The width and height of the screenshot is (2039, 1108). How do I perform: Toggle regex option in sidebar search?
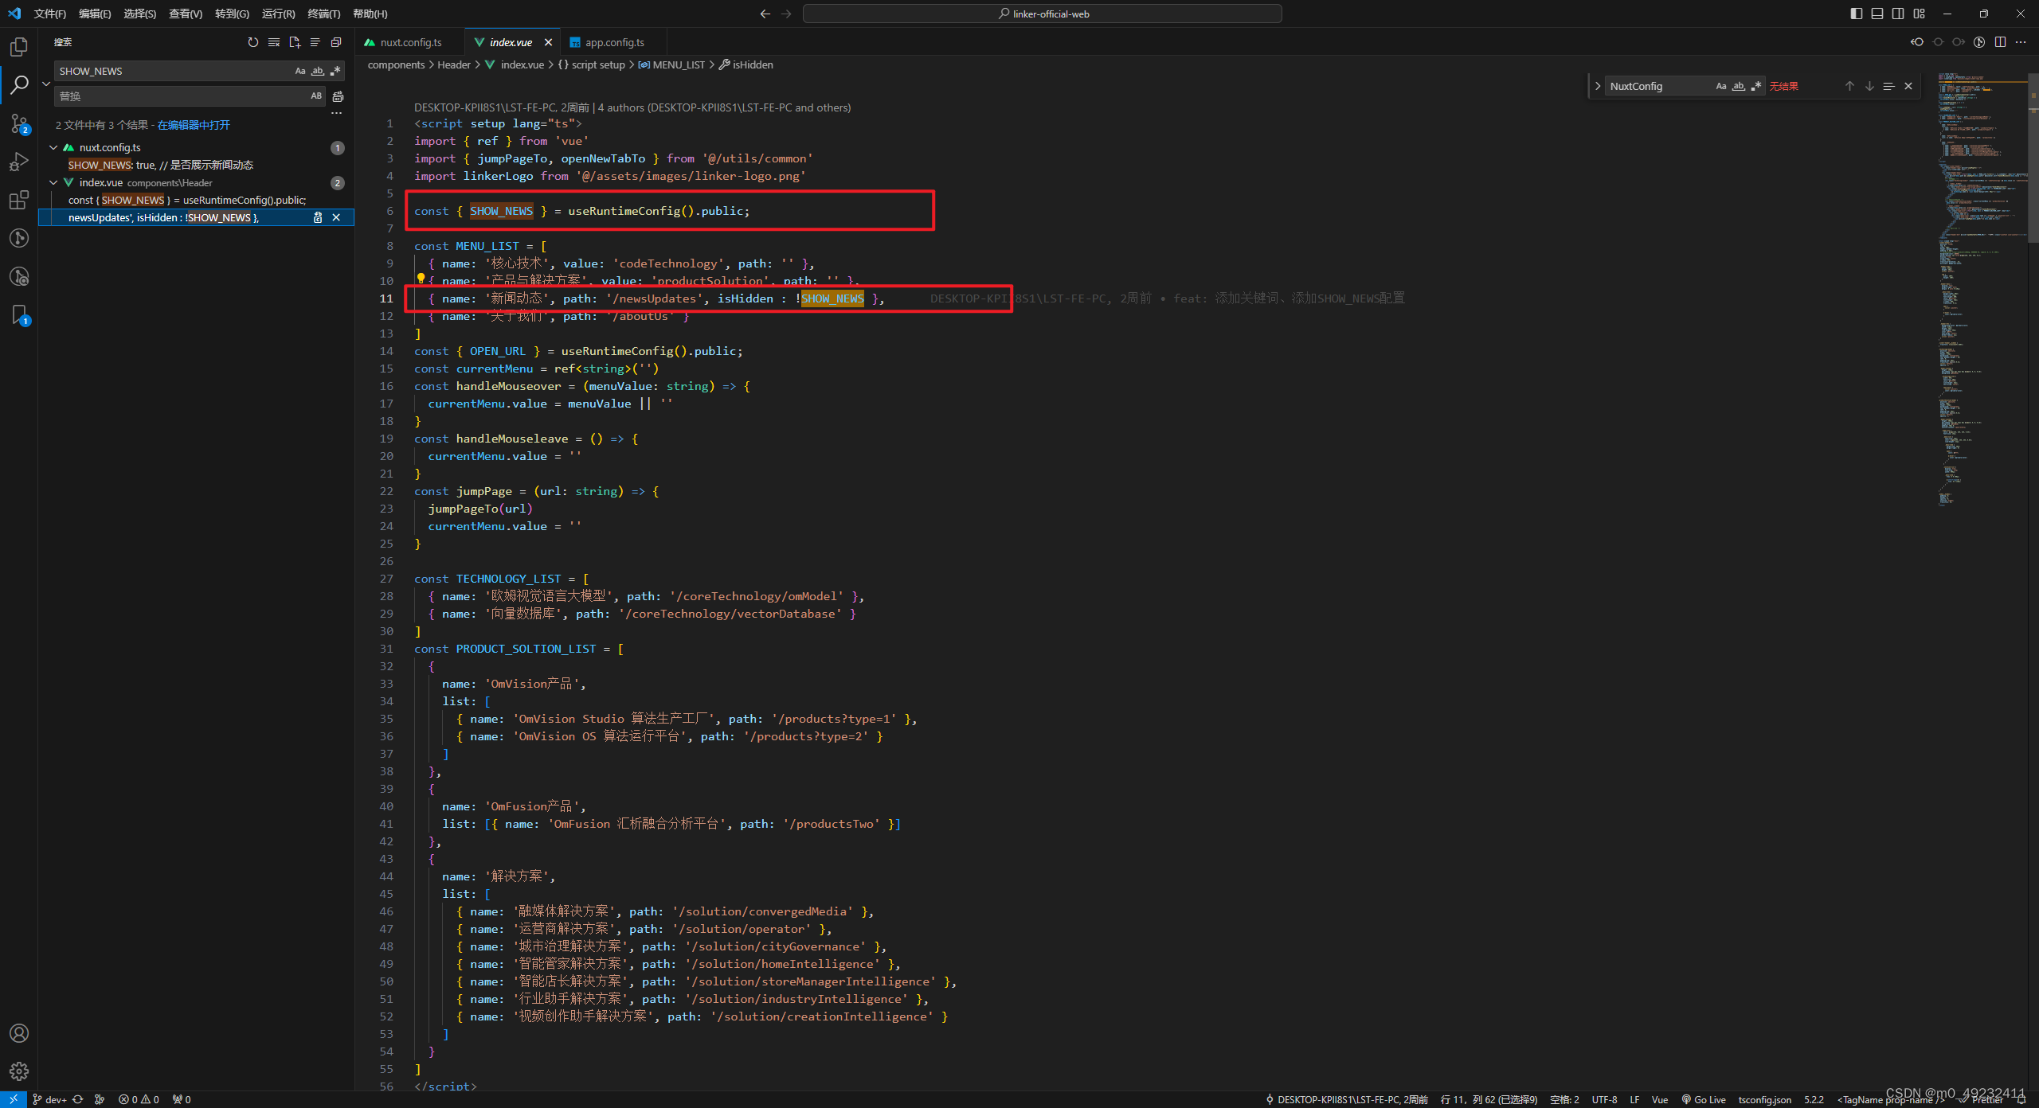point(335,71)
